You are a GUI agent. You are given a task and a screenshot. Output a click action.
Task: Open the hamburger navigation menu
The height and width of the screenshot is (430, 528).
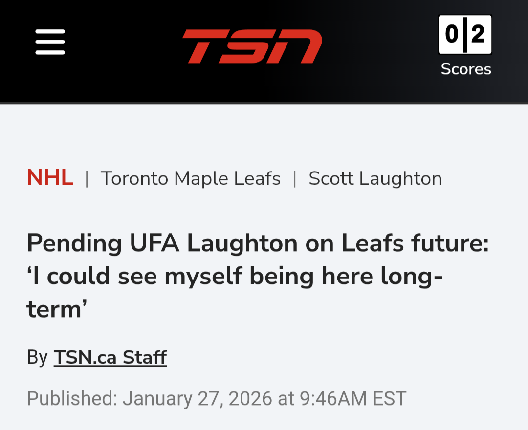coord(50,42)
